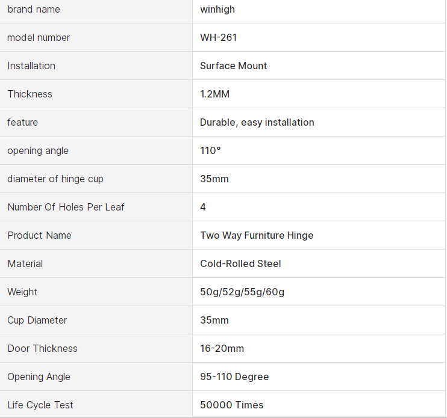Select the 'winhigh' brand value
The image size is (447, 418).
tap(217, 10)
